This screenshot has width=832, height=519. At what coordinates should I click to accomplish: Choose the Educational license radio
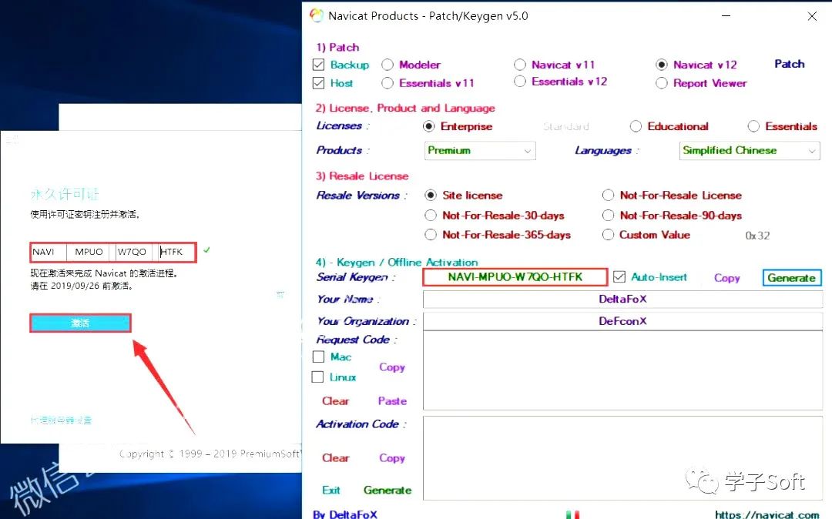(636, 126)
